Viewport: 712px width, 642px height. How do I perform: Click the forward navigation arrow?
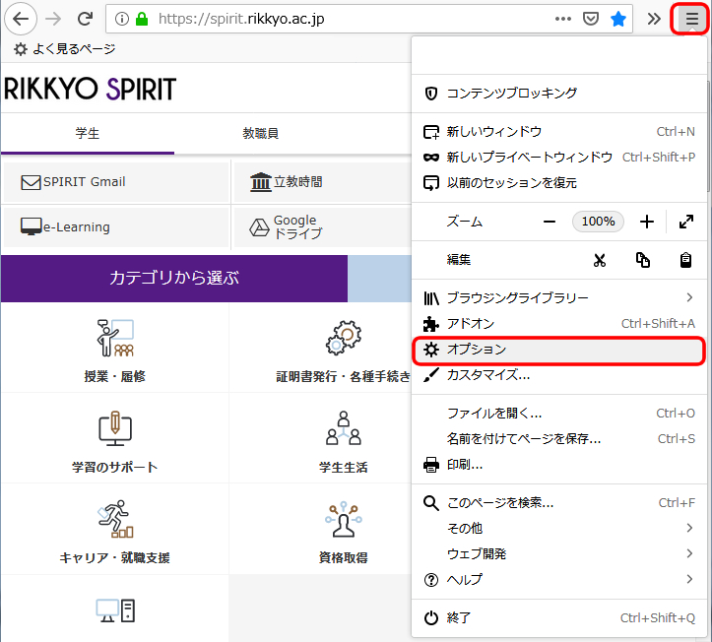pos(53,19)
